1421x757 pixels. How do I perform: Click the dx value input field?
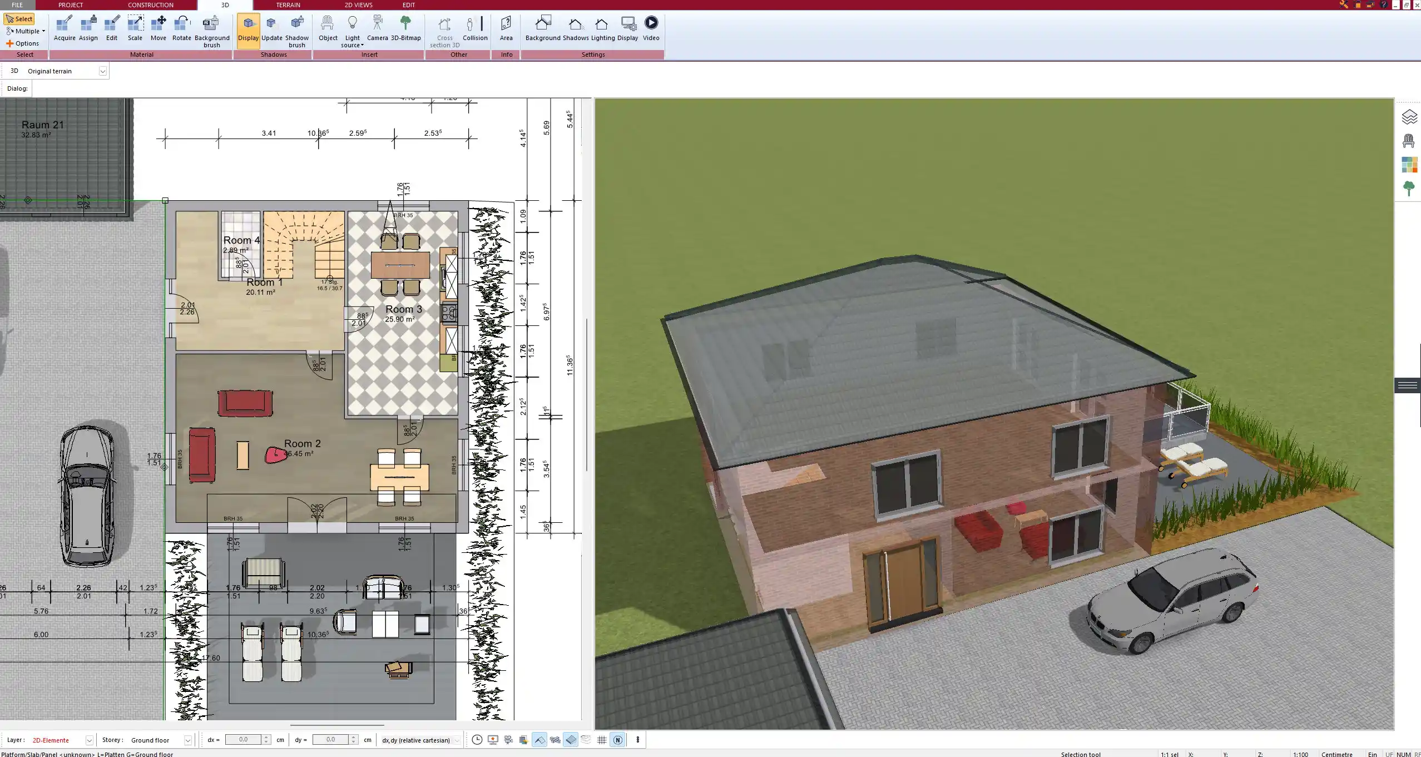tap(244, 740)
